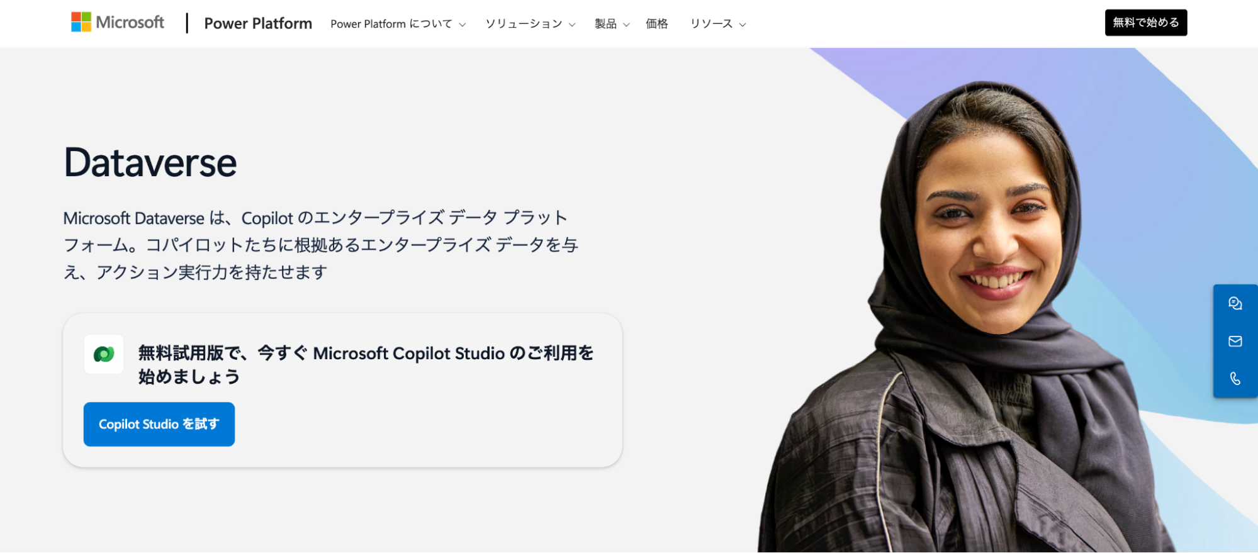Open the 製品 dropdown chevron
Viewport: 1258px width, 553px height.
coord(626,25)
